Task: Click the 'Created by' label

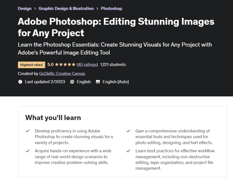Action: coord(28,74)
